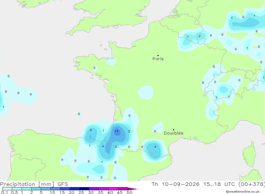Click the '10' legend scale label
Screen dimensions: 265x194
pos(52,192)
